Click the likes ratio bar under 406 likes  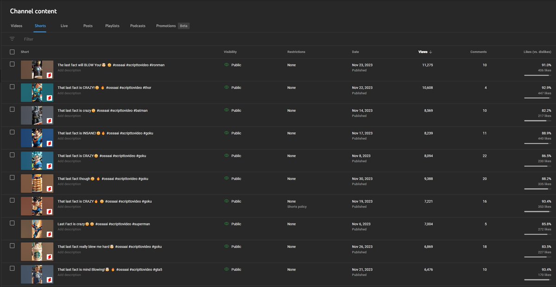(537, 75)
